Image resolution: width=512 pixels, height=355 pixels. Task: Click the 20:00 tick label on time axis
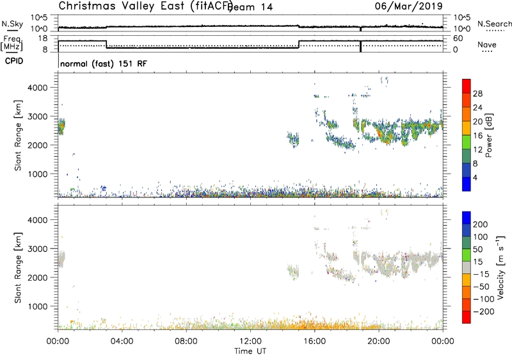pos(379,342)
